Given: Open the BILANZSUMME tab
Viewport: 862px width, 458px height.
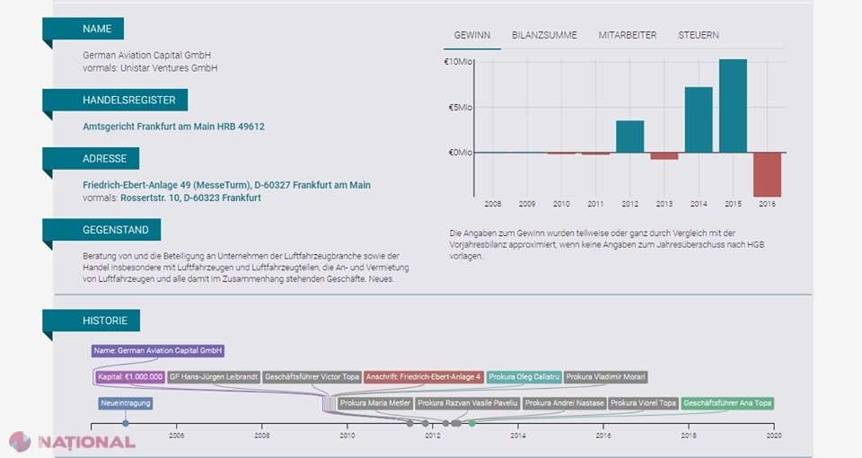Looking at the screenshot, I should click(x=544, y=35).
